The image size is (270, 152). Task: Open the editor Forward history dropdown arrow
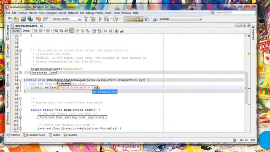click(51, 31)
